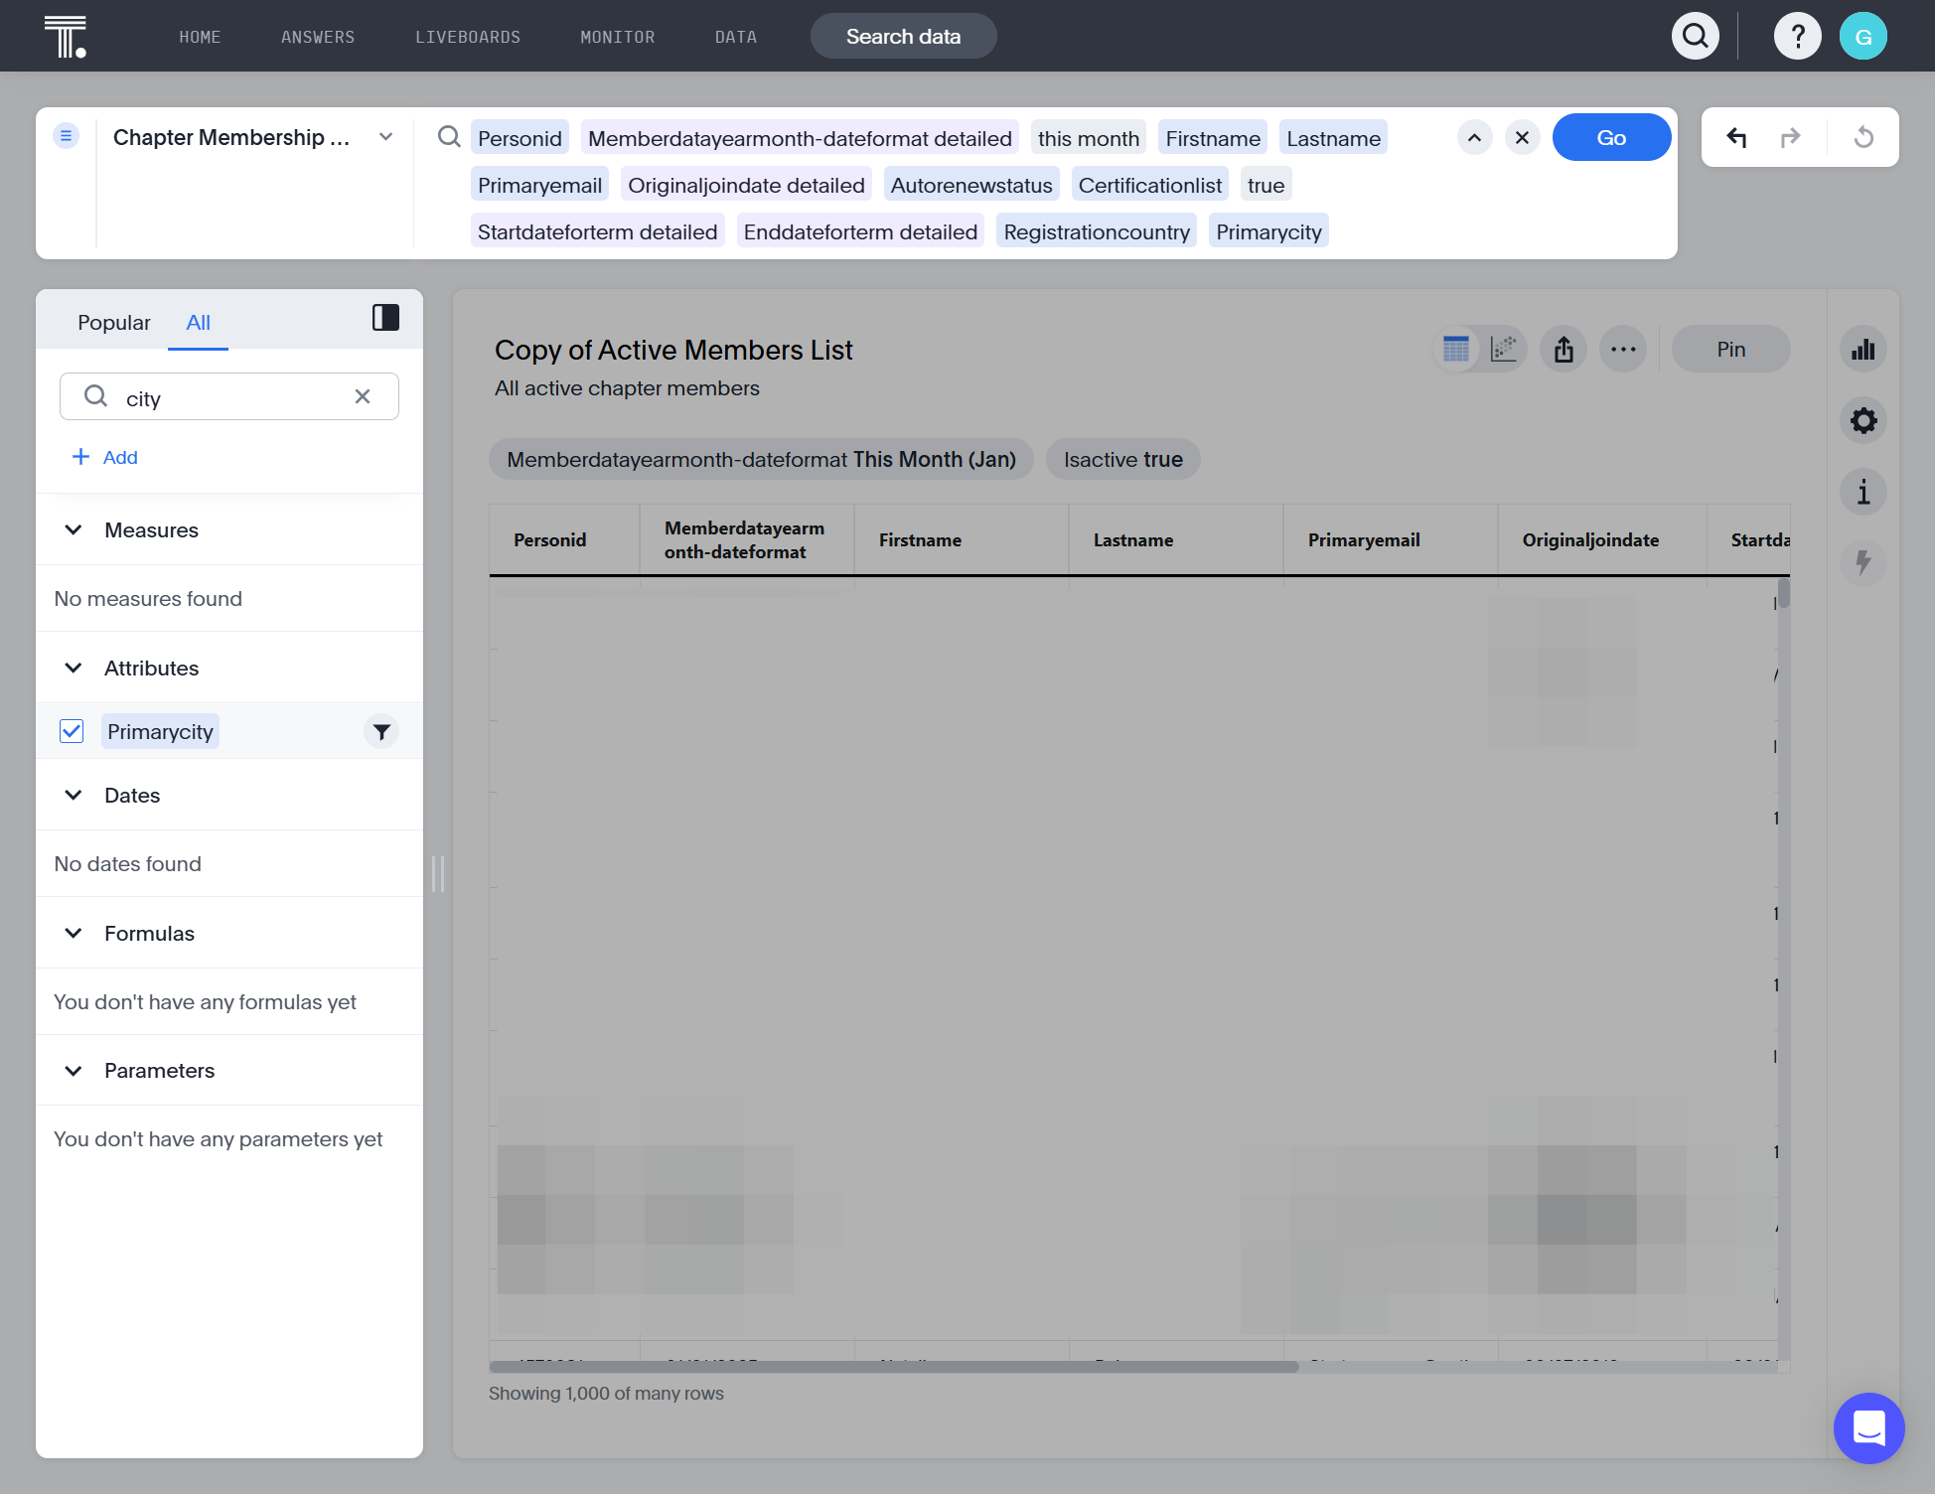Clear the city column search text
This screenshot has height=1494, width=1935.
click(x=363, y=396)
